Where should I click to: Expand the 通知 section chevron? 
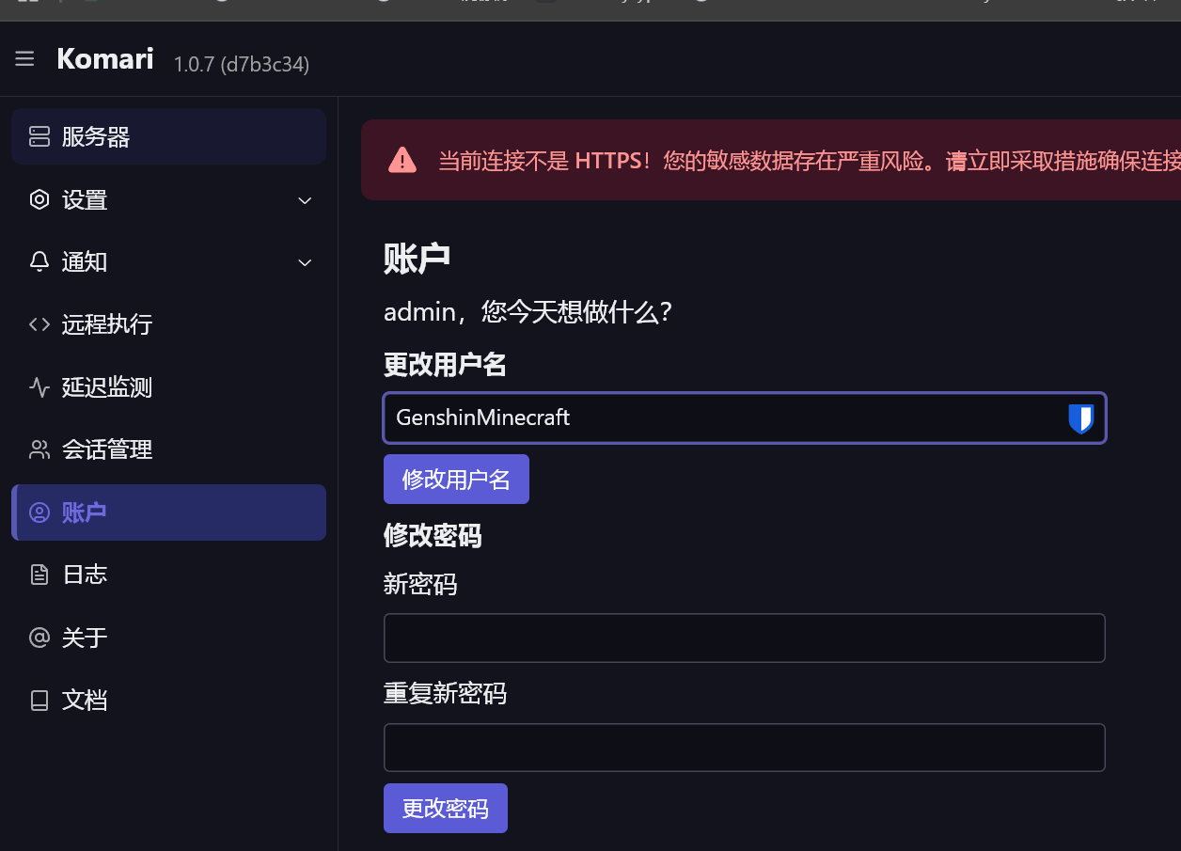[304, 262]
